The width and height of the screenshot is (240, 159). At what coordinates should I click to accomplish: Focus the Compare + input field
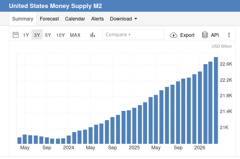tap(133, 34)
